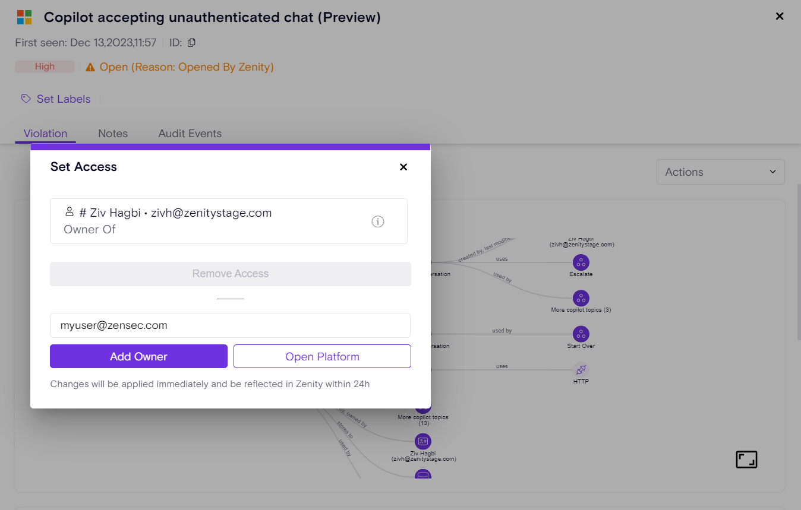This screenshot has height=510, width=801.
Task: Click the Ziv Hagbi user node icon
Action: click(x=422, y=441)
